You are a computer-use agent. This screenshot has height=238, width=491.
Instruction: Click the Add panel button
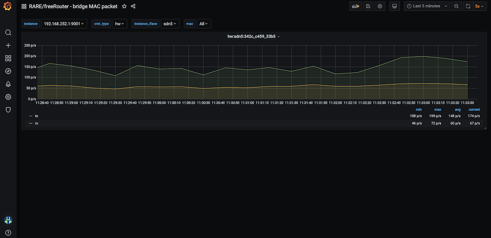355,6
